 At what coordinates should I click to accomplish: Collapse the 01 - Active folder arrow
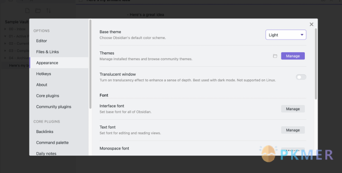click(x=5, y=36)
